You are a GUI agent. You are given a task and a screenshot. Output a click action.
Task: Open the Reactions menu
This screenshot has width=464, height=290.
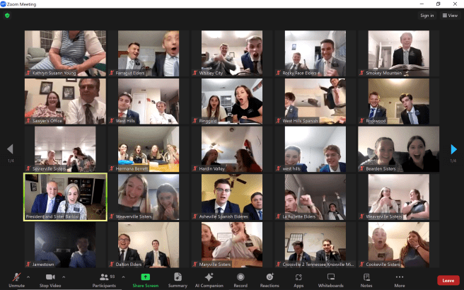click(269, 279)
